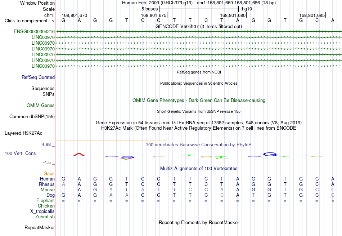Click the '5 bases' scale bar text
Screen dimensions: 342x236
[x=150, y=9]
